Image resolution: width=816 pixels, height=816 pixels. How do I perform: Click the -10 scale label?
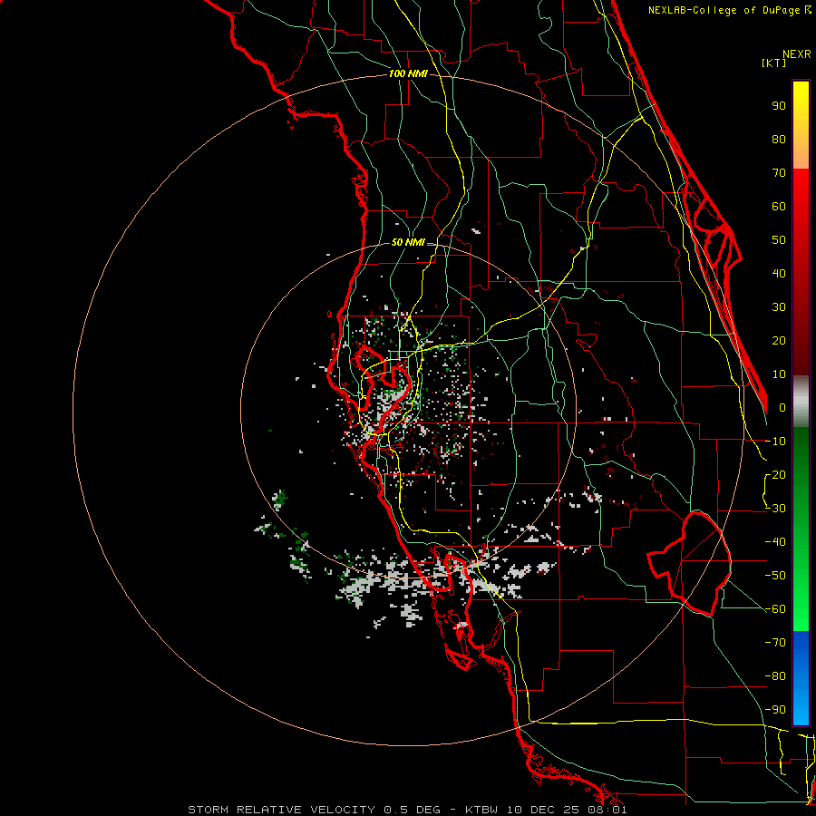775,442
